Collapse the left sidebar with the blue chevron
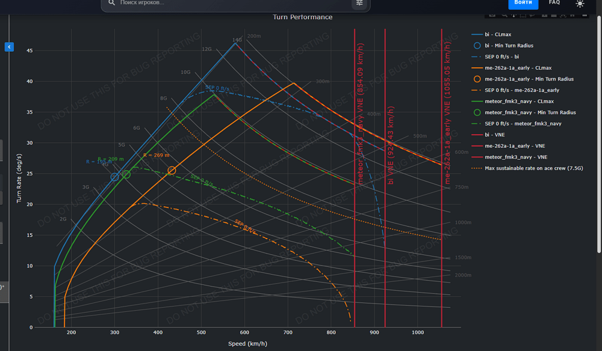 pos(9,47)
